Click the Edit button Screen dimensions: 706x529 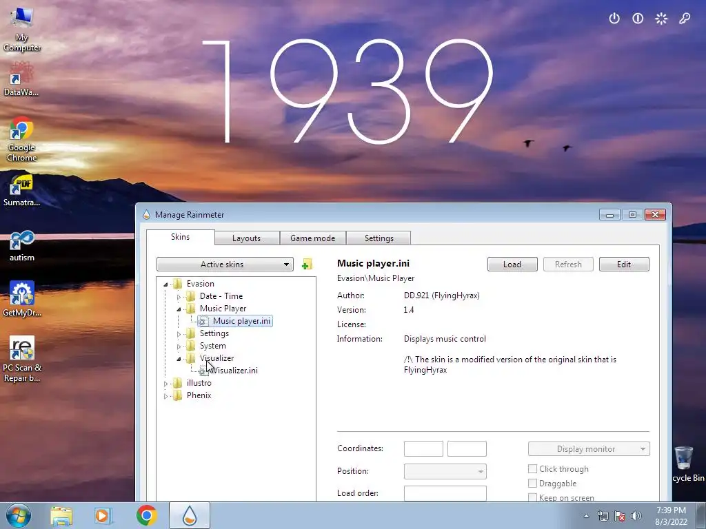[624, 264]
